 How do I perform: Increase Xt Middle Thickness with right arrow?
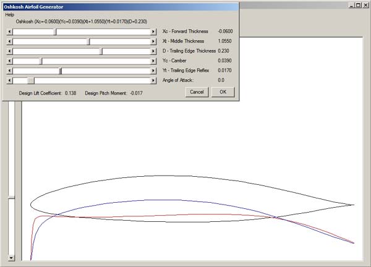(153, 41)
